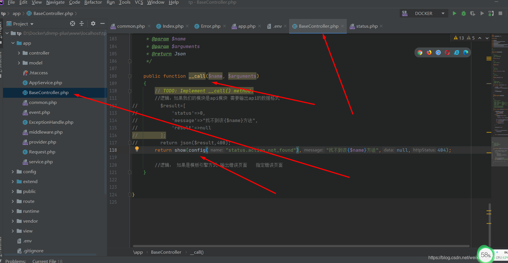Click the quick-fix light bulb on line 118
This screenshot has width=508, height=263.
pyautogui.click(x=137, y=149)
